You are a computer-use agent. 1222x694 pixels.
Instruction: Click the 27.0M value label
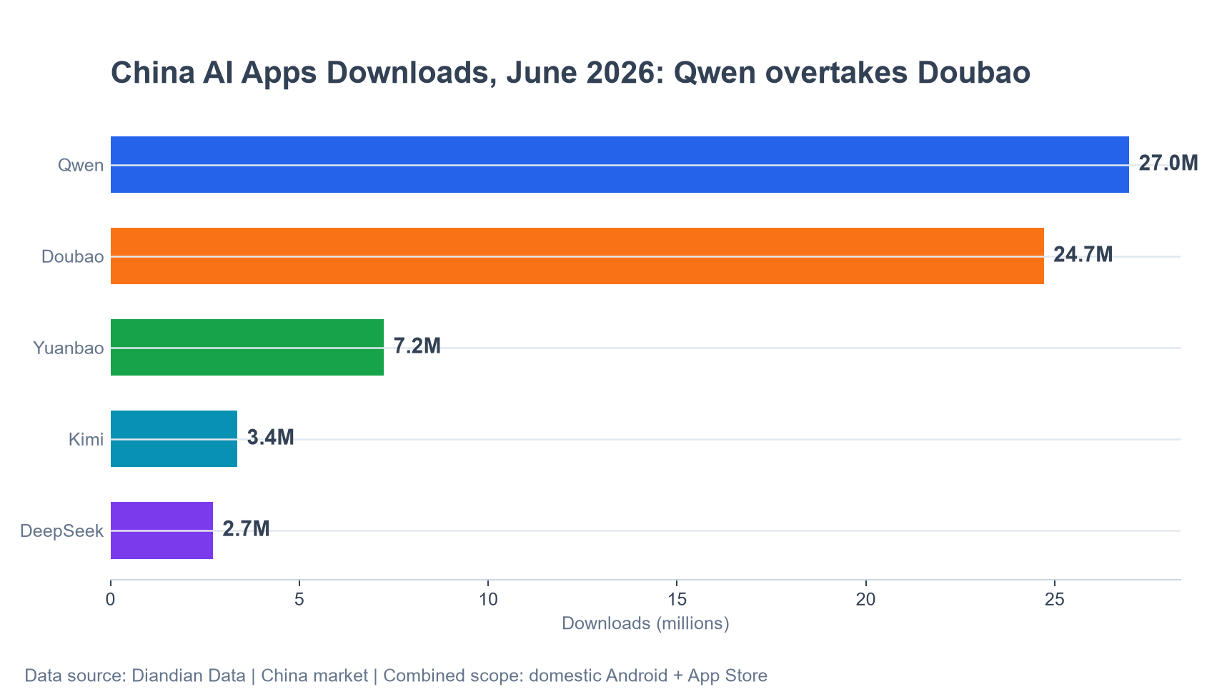(x=1168, y=163)
